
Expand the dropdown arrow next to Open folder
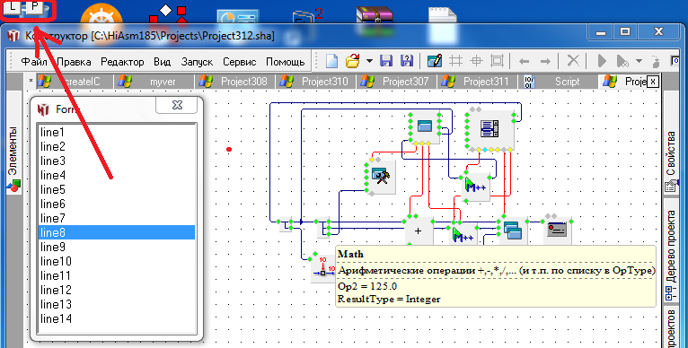tap(369, 61)
